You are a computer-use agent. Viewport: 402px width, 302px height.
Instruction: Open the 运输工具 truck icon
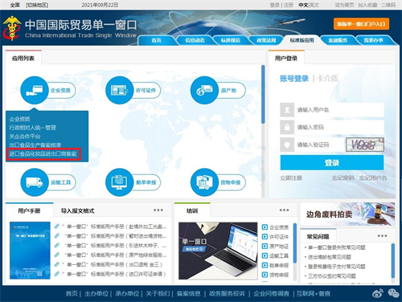click(x=34, y=182)
